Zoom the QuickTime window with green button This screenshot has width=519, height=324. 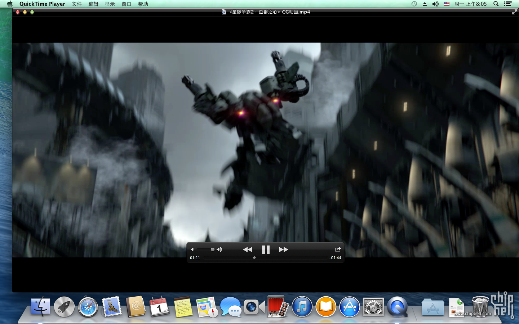[x=32, y=12]
